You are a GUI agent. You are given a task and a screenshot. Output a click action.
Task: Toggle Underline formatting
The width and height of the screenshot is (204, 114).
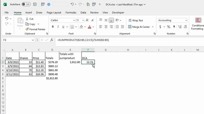pos(63,27)
